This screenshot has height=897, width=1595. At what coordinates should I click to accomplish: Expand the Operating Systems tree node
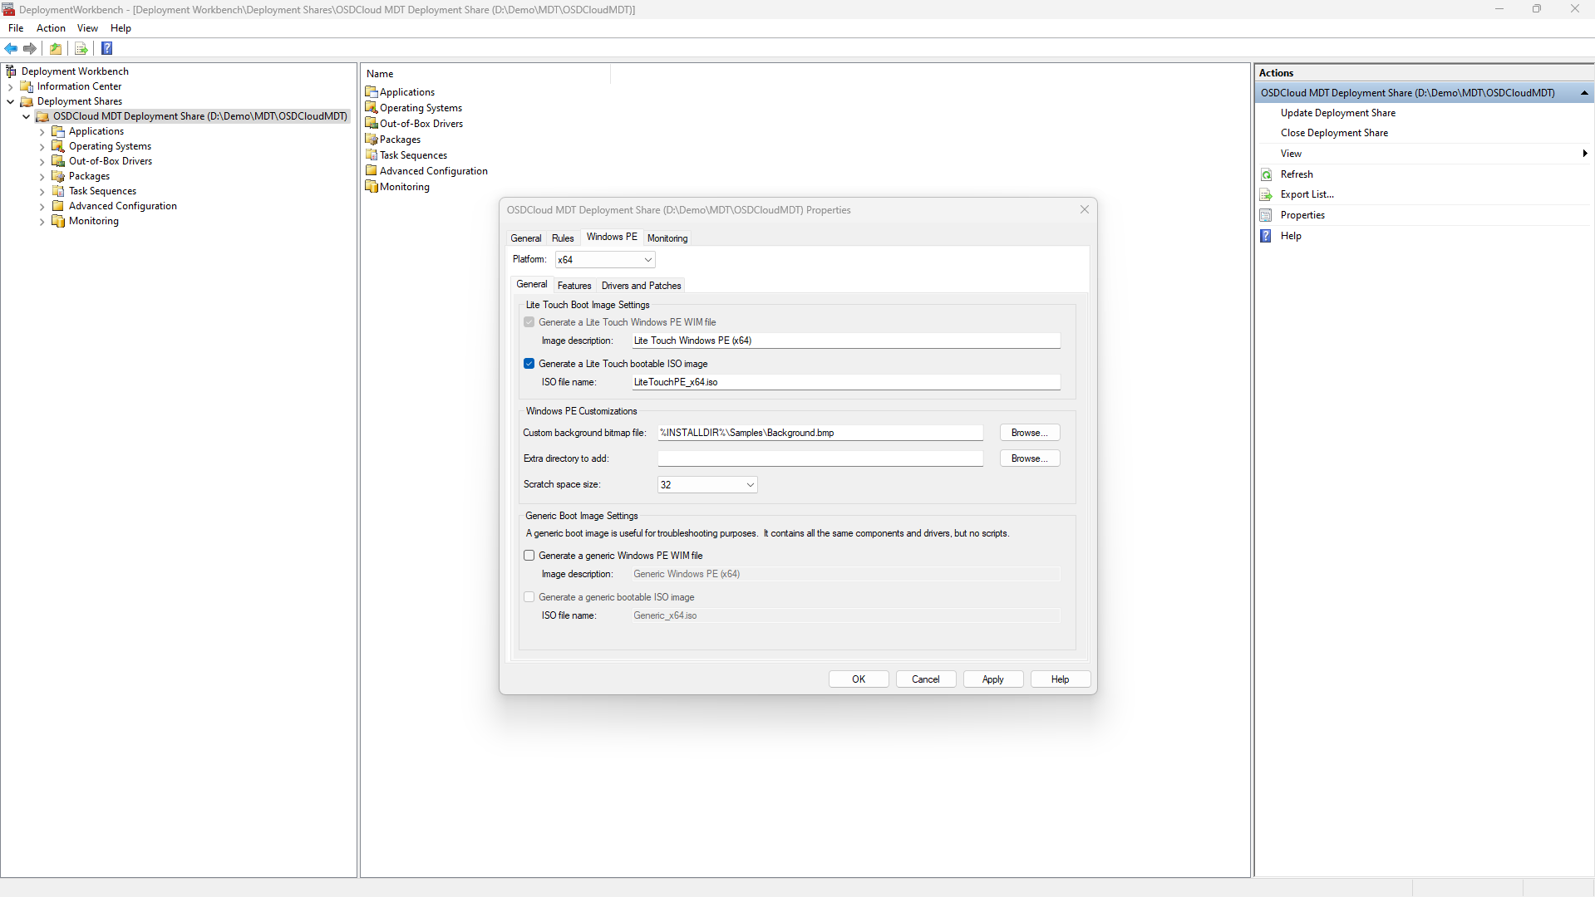(42, 147)
